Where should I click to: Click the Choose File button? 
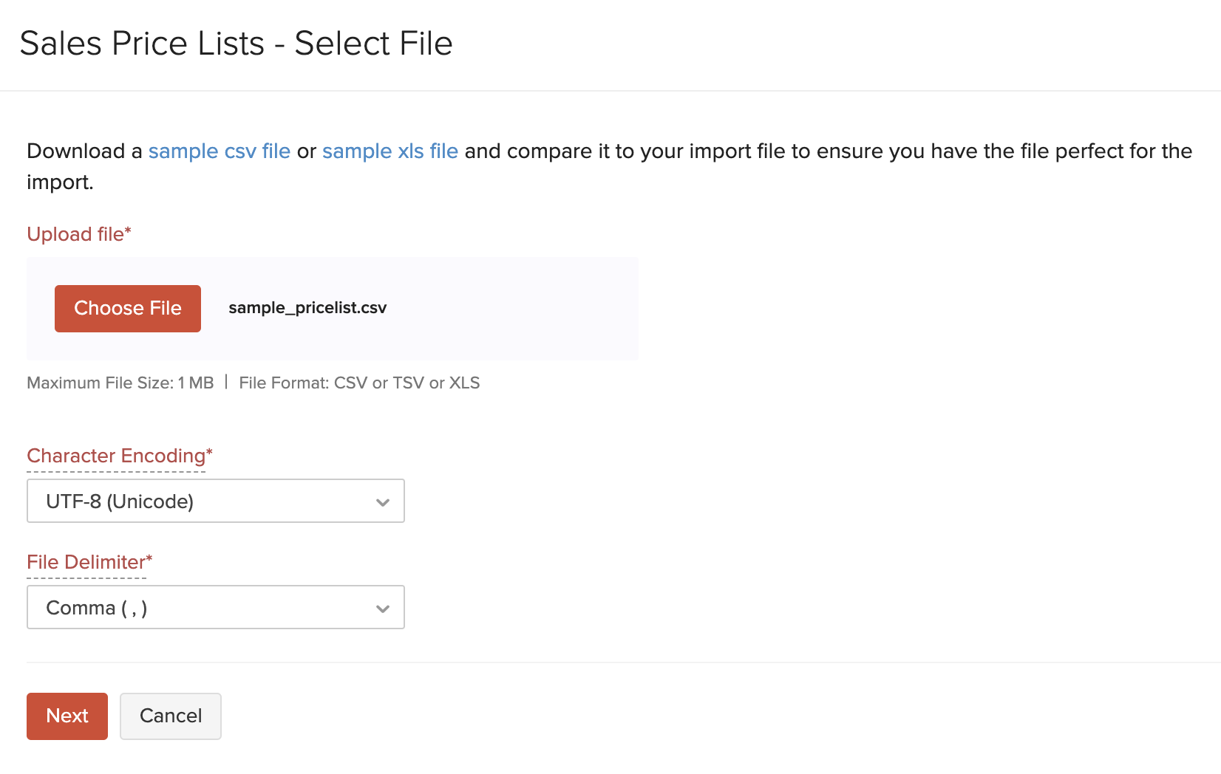tap(127, 308)
